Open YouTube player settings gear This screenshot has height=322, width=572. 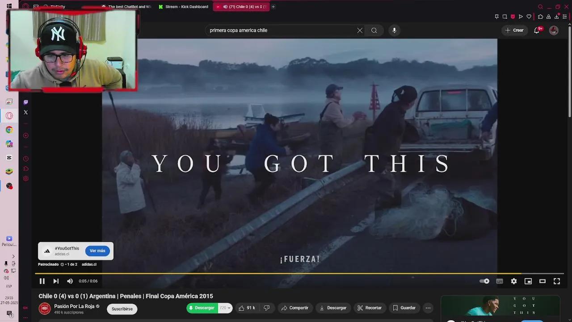(513, 281)
